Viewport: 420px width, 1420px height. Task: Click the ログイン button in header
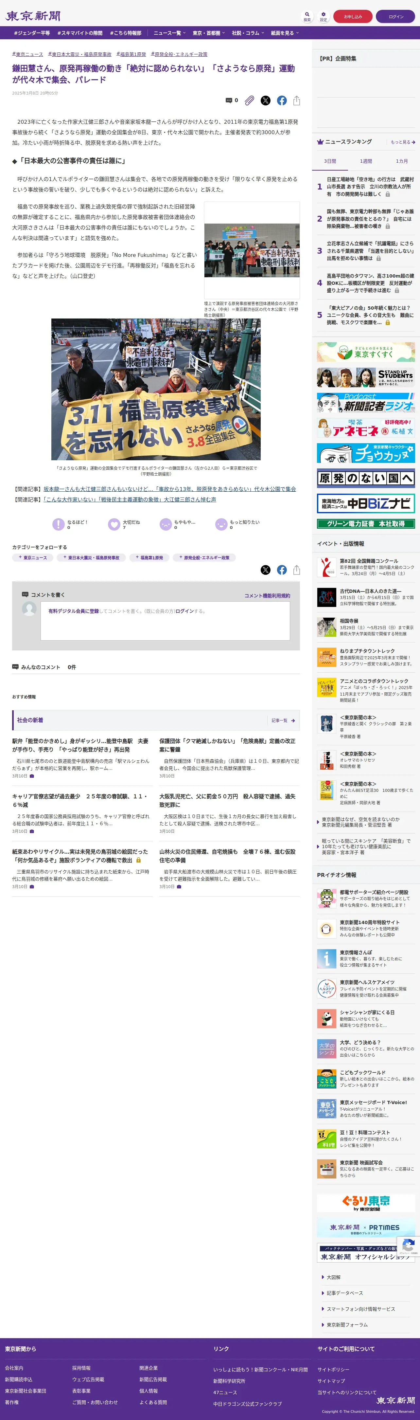pyautogui.click(x=396, y=17)
